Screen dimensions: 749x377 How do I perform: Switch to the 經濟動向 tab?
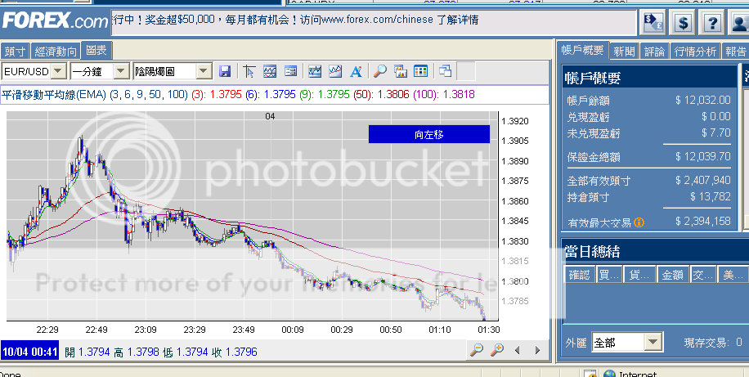click(x=56, y=52)
